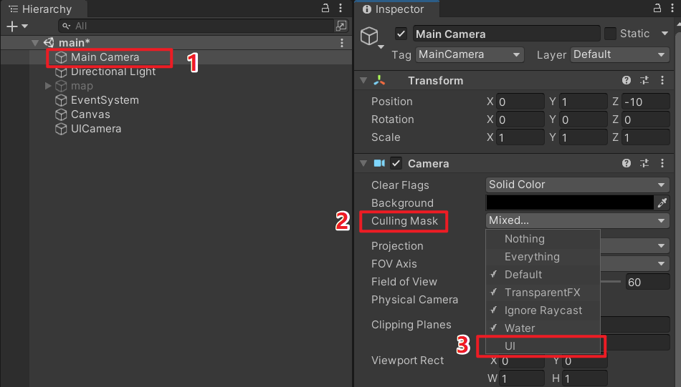Click the GameObject icon picker in Inspector
This screenshot has height=387, width=681.
(371, 38)
